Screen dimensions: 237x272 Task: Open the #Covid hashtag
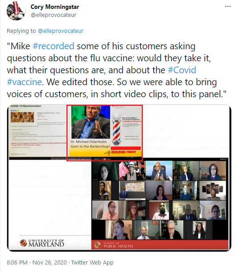click(182, 70)
